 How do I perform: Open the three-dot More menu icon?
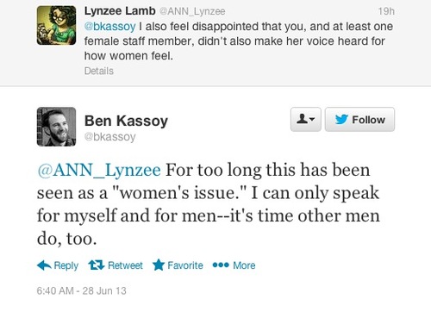(221, 265)
